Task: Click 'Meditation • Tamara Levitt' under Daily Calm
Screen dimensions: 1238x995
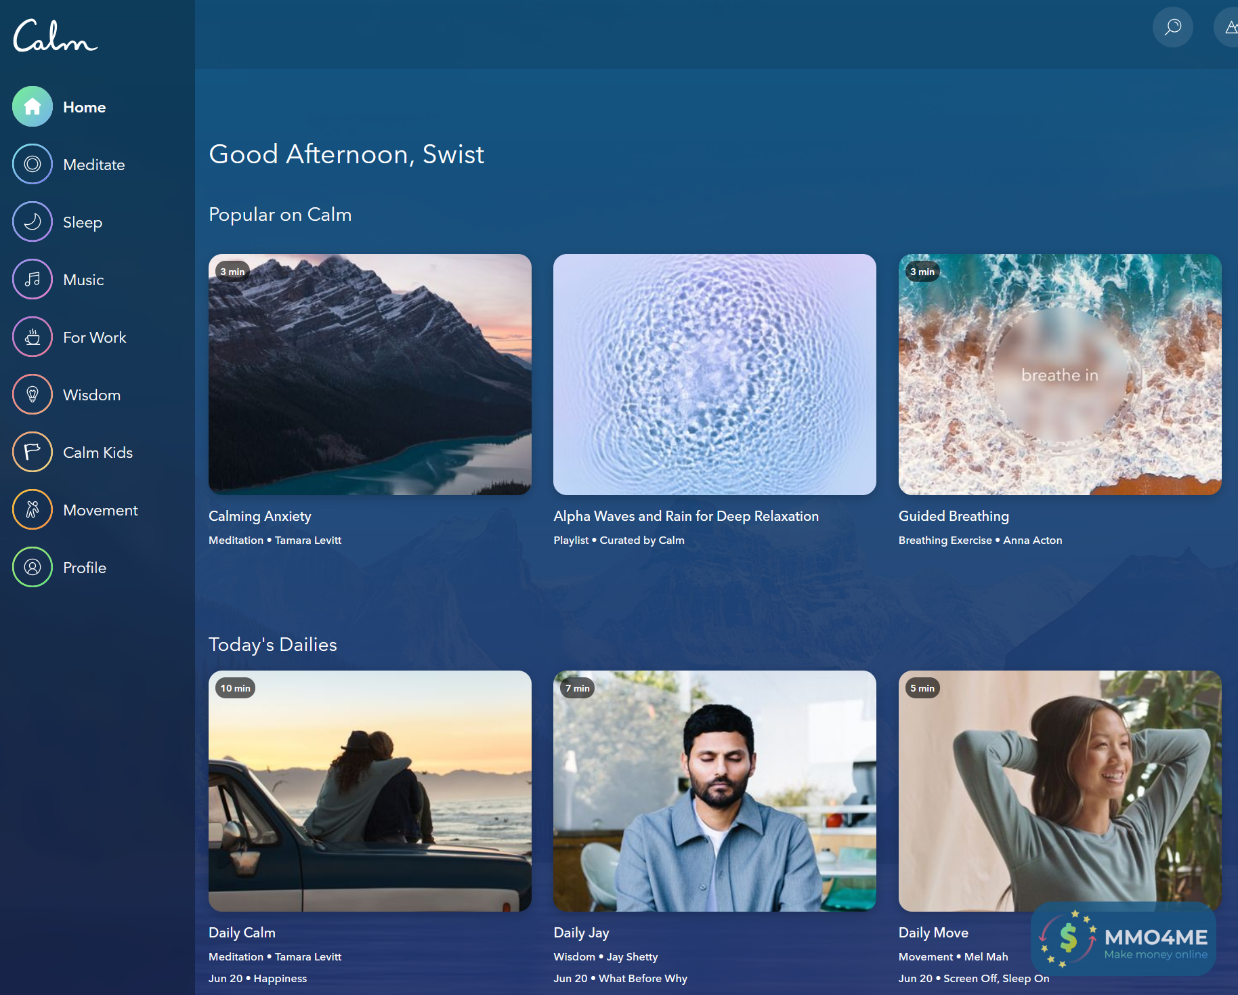Action: click(x=275, y=957)
